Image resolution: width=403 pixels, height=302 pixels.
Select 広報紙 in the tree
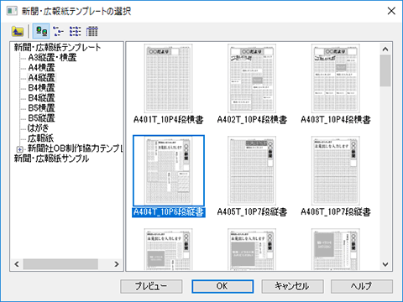point(40,138)
